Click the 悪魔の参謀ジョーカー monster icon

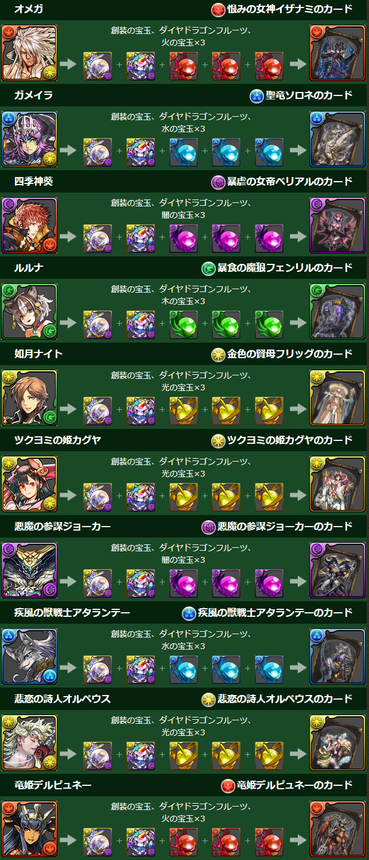(x=29, y=570)
